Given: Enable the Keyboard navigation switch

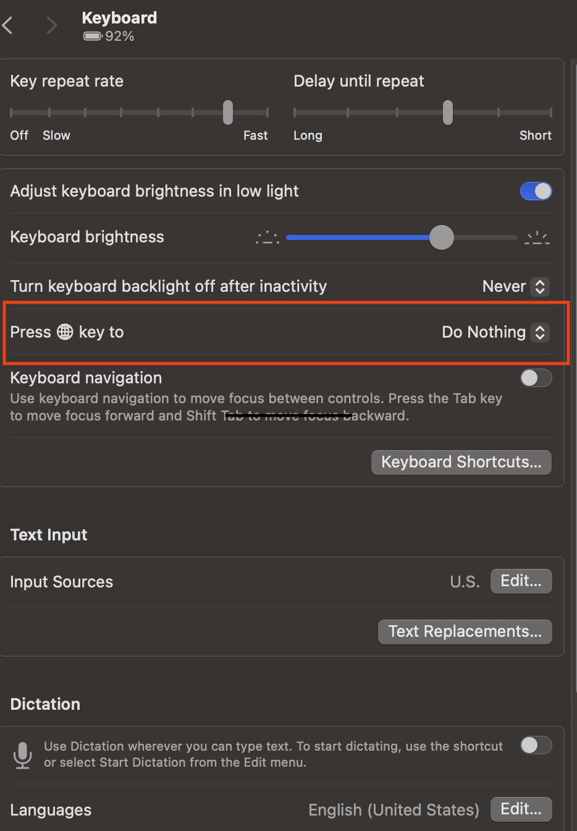Looking at the screenshot, I should [x=536, y=378].
